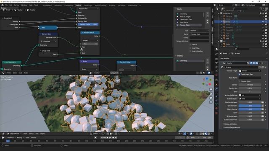
Task: Enable the Delete Input Geo checkbox
Action: pos(240,74)
